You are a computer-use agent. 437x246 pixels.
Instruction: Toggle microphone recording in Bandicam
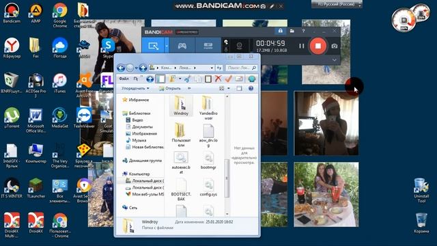[226, 49]
